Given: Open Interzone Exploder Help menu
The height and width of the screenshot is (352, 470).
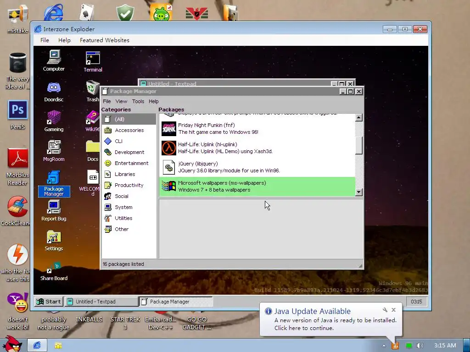Looking at the screenshot, I should [x=64, y=40].
